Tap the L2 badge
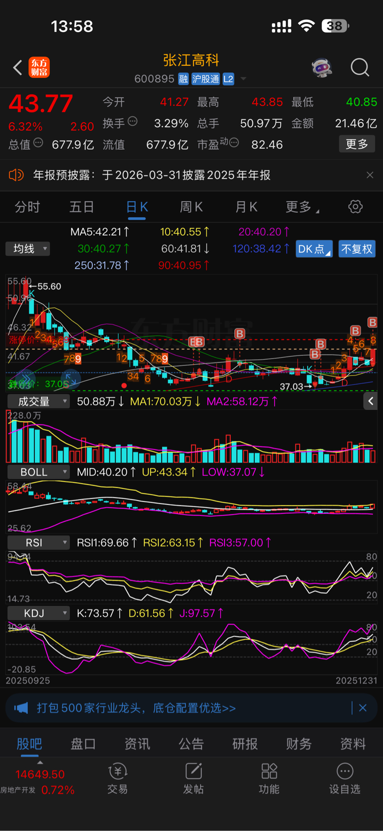The width and height of the screenshot is (383, 831). coord(228,79)
